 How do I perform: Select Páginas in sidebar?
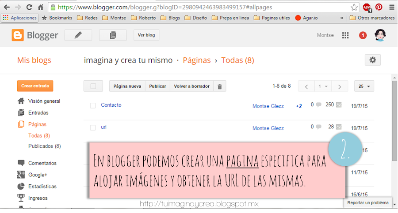pos(32,124)
